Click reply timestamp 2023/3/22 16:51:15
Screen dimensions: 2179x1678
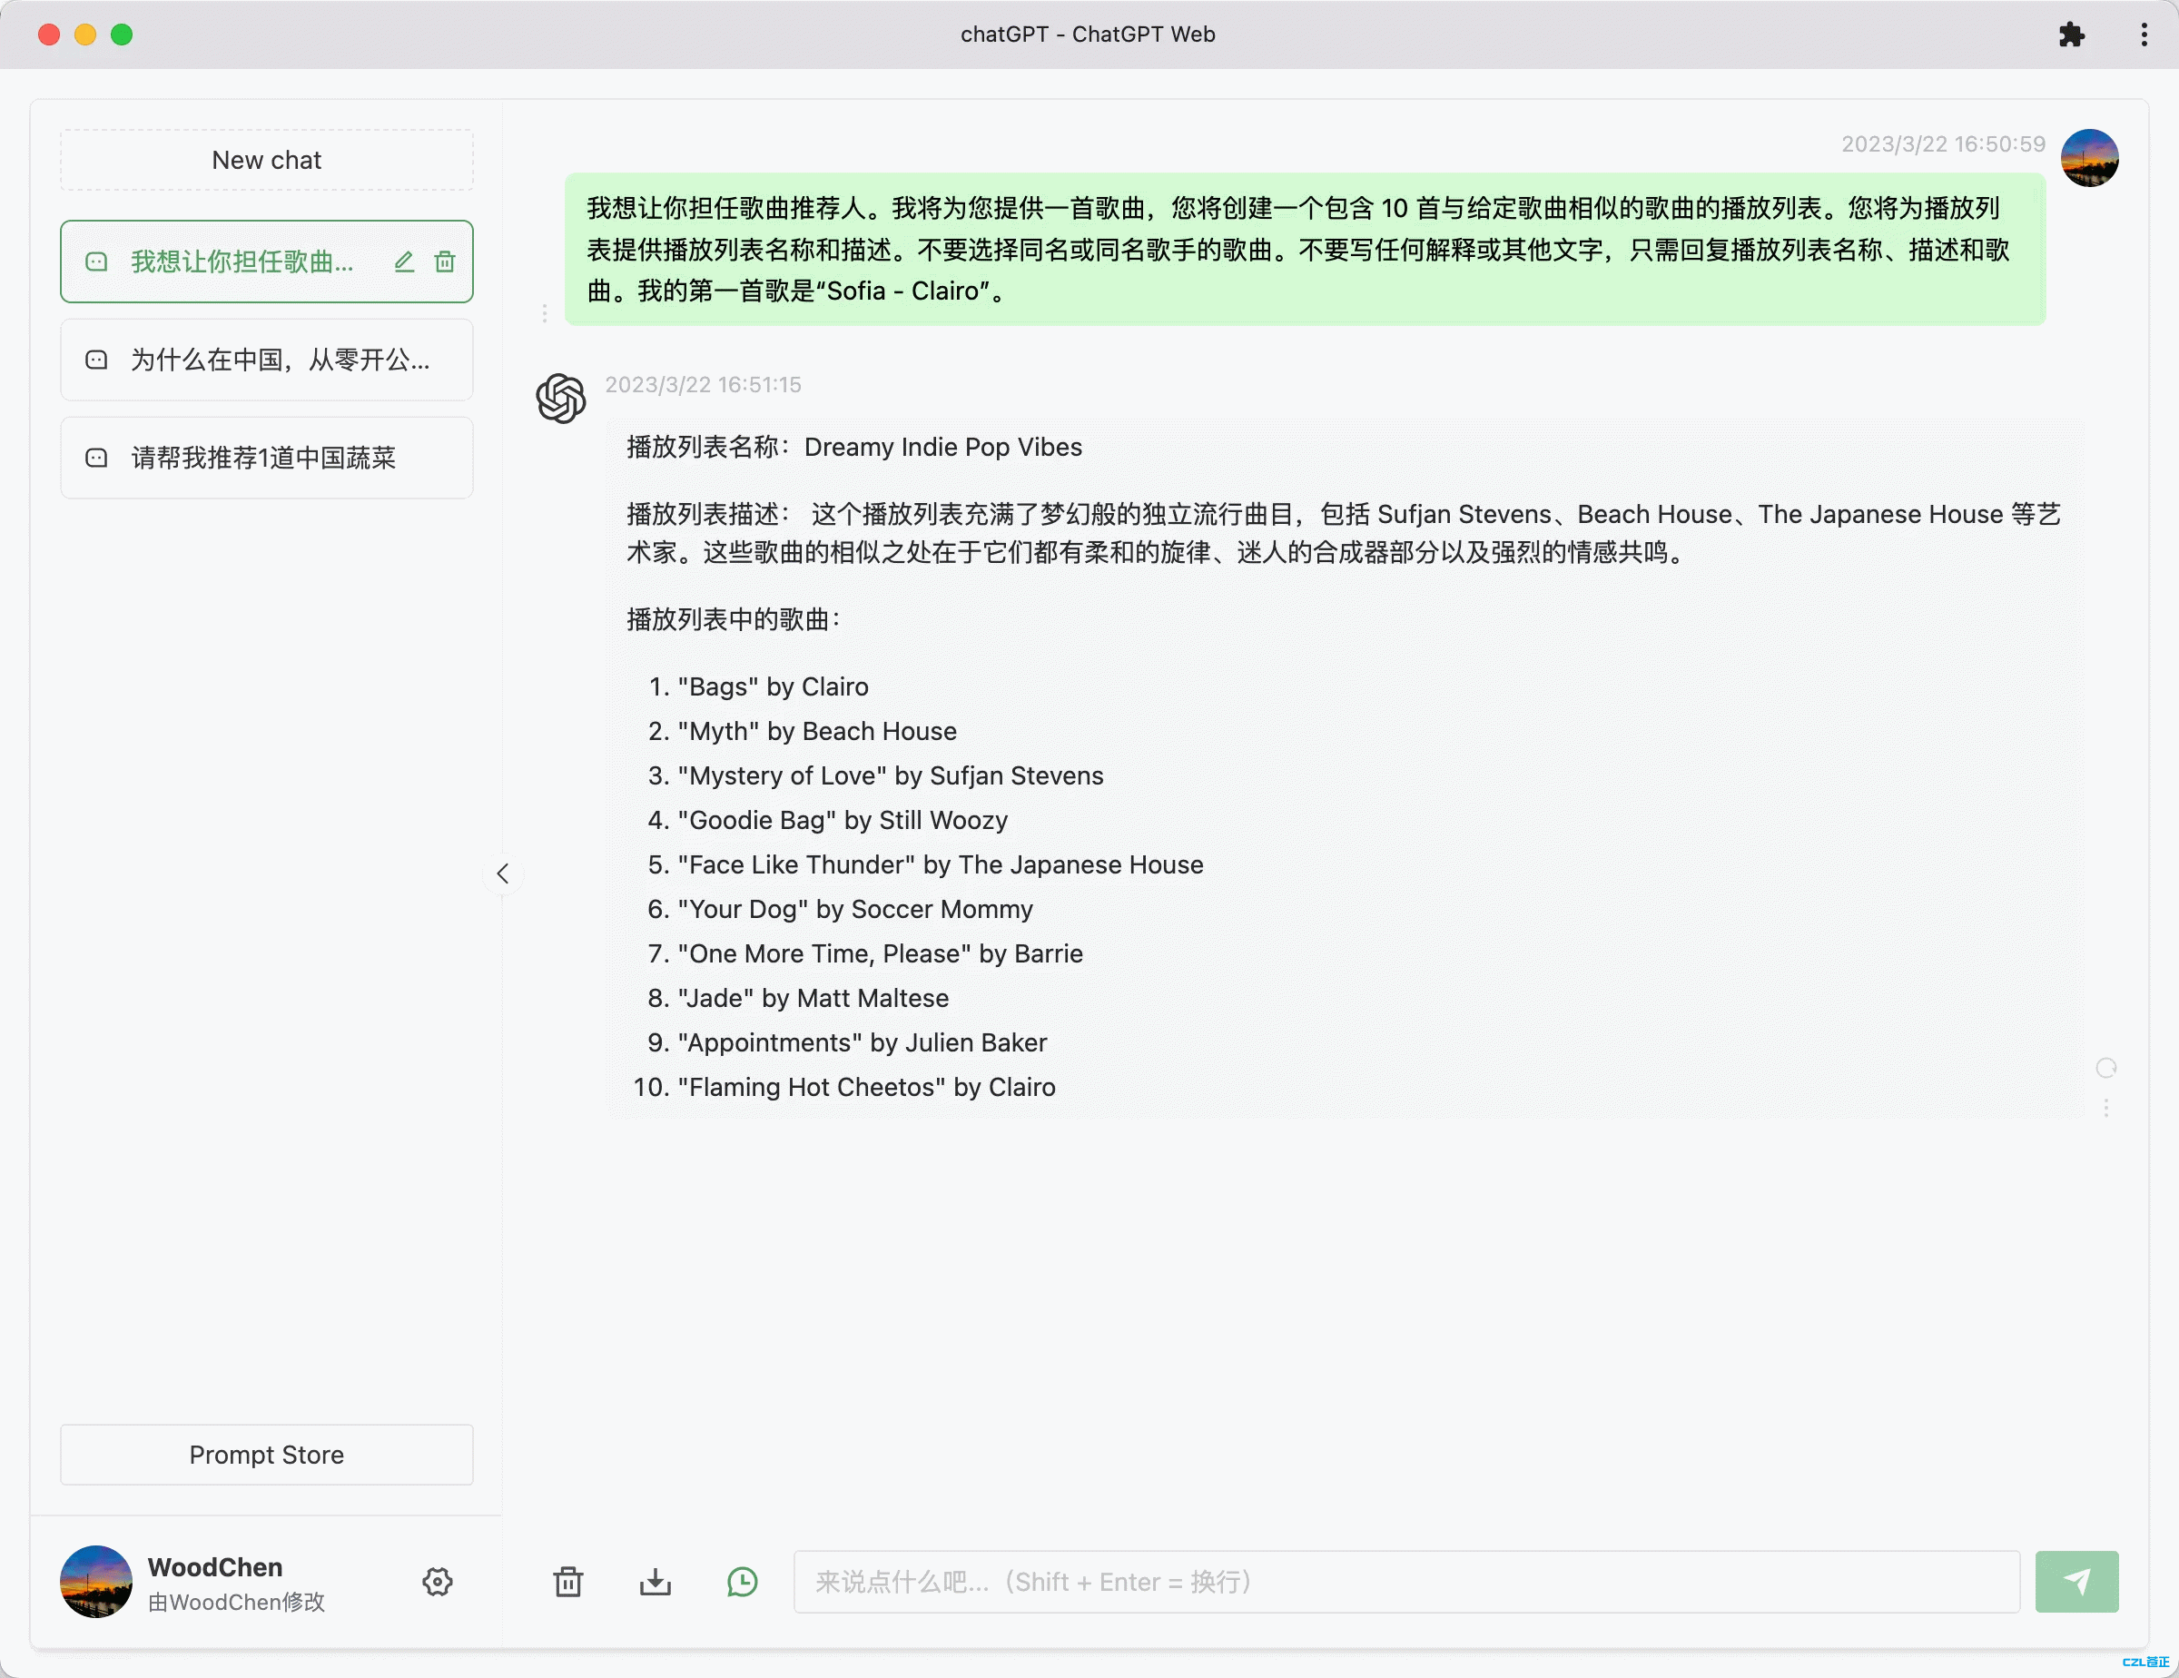704,384
